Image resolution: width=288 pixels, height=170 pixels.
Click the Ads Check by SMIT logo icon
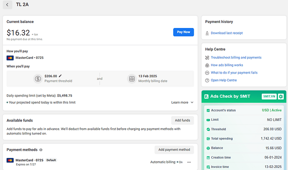206,96
